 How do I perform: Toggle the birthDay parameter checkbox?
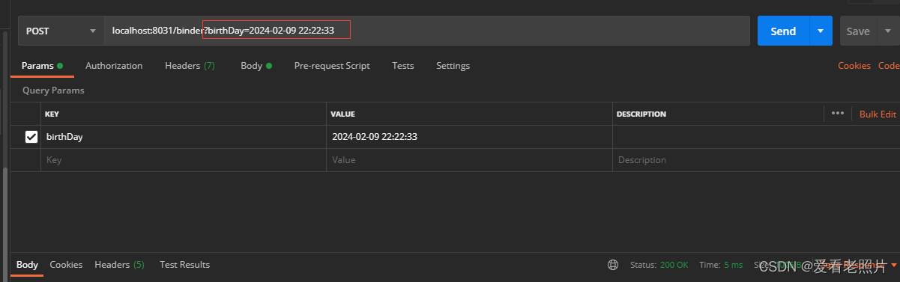[x=31, y=137]
